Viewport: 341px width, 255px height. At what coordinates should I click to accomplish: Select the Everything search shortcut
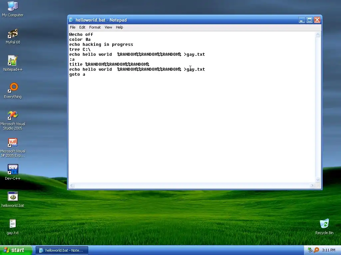(x=13, y=91)
